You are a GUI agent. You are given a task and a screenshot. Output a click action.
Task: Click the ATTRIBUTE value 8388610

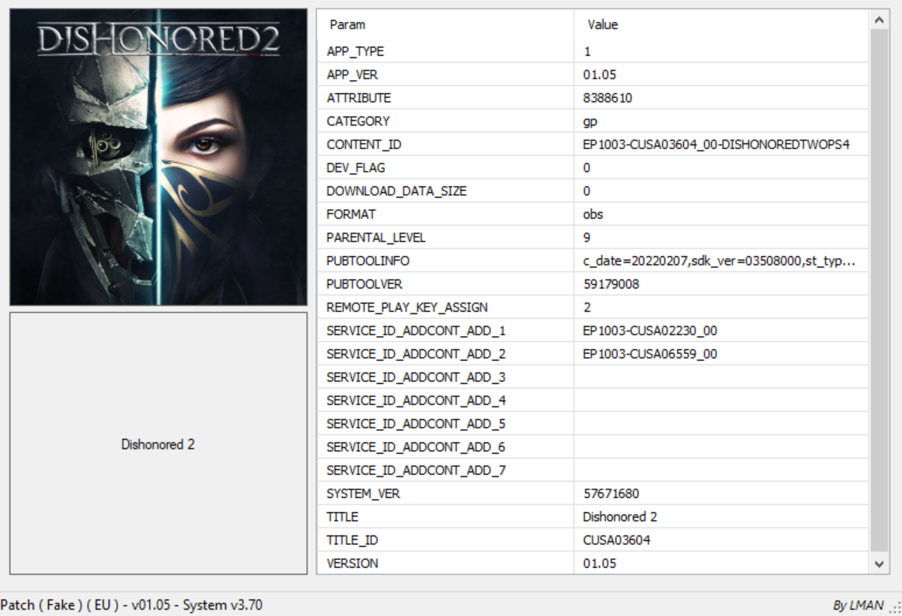608,99
